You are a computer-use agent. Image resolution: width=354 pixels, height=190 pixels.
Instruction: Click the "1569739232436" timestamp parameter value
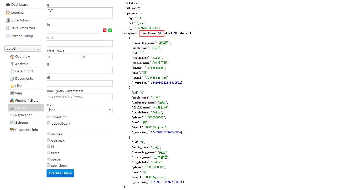pyautogui.click(x=146, y=28)
